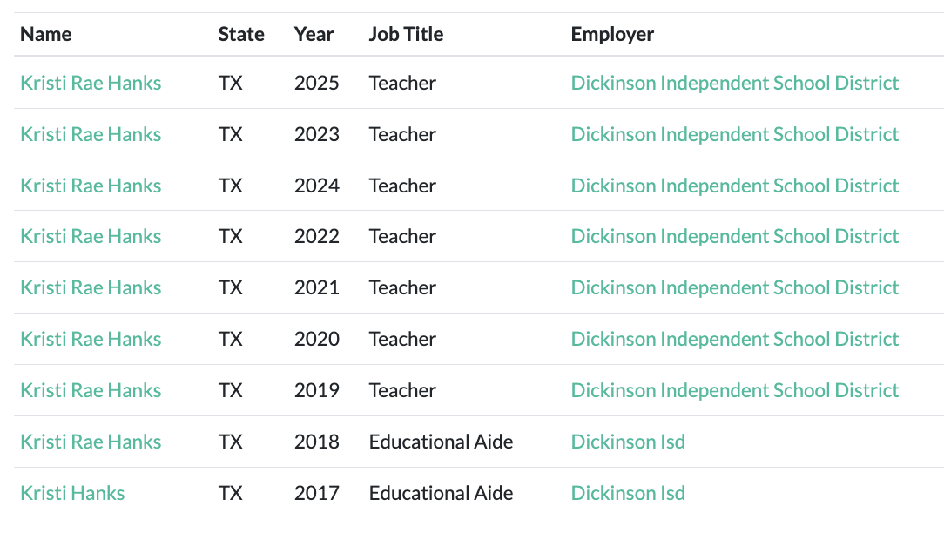Open Dickinson Independent School District link for 2021
Screen dimensions: 944x533
[734, 287]
